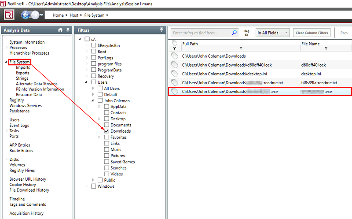Open the In All Fields dropdown
Screen dimensions: 352x219
click(272, 33)
